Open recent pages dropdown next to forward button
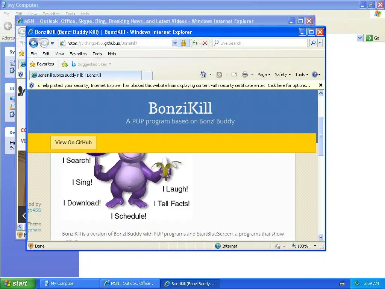Image resolution: width=385 pixels, height=289 pixels. tap(52, 43)
